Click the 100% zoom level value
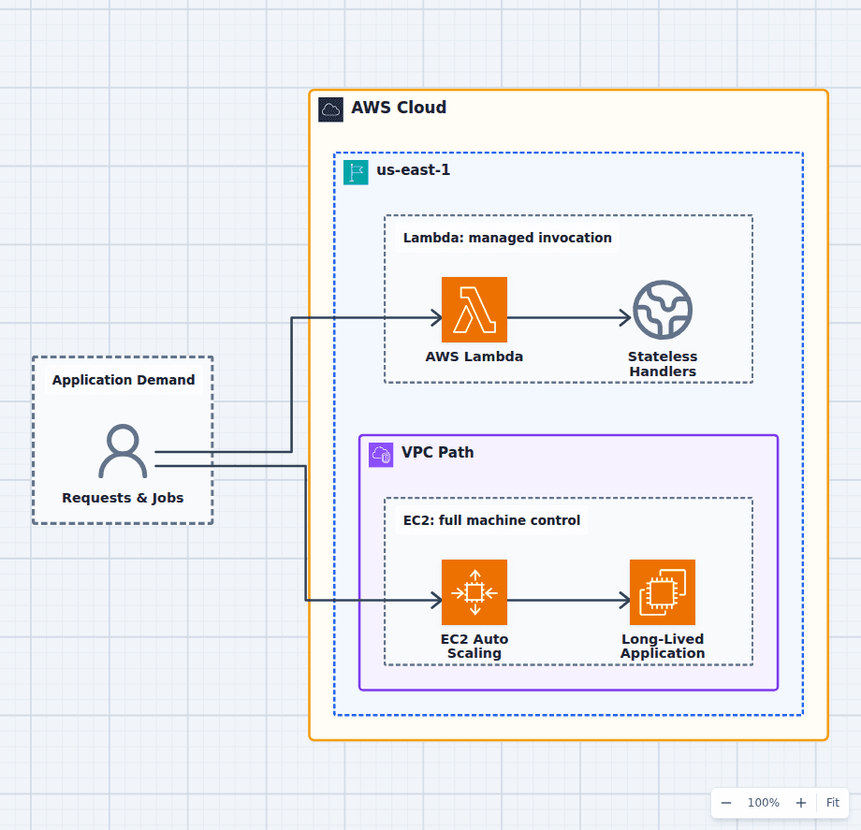Image resolution: width=861 pixels, height=830 pixels. 764,803
